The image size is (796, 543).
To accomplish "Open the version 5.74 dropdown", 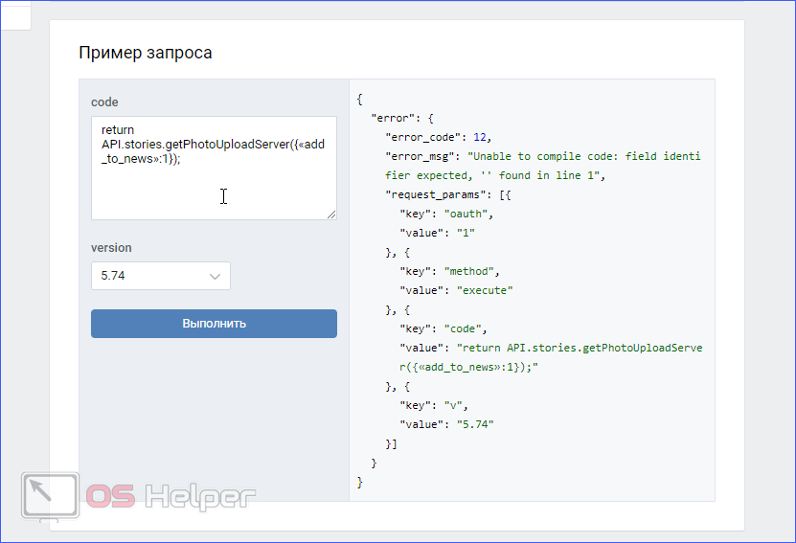I will pyautogui.click(x=160, y=276).
